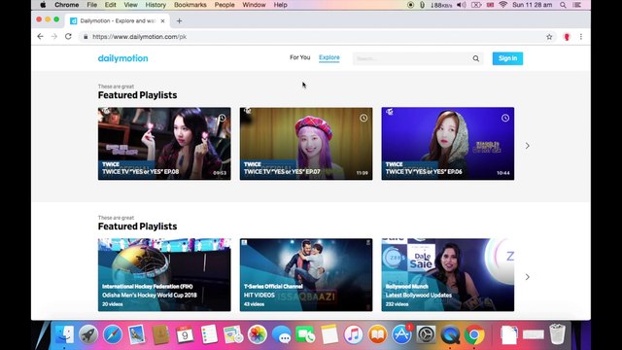622x350 pixels.
Task: Open the Edit menu
Action: pos(110,5)
